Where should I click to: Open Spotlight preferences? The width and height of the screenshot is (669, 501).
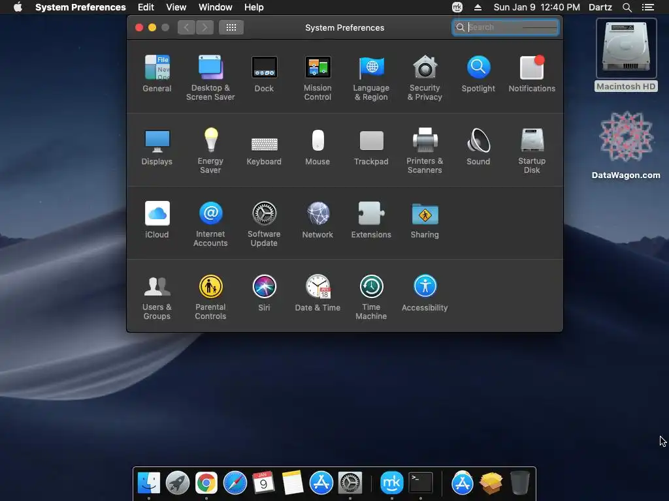pyautogui.click(x=478, y=73)
